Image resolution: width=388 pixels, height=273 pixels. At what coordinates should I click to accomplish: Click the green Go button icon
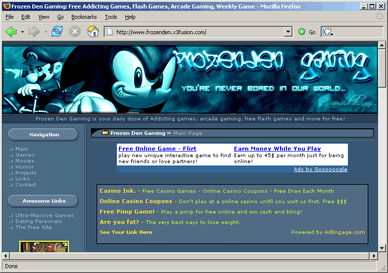(302, 32)
